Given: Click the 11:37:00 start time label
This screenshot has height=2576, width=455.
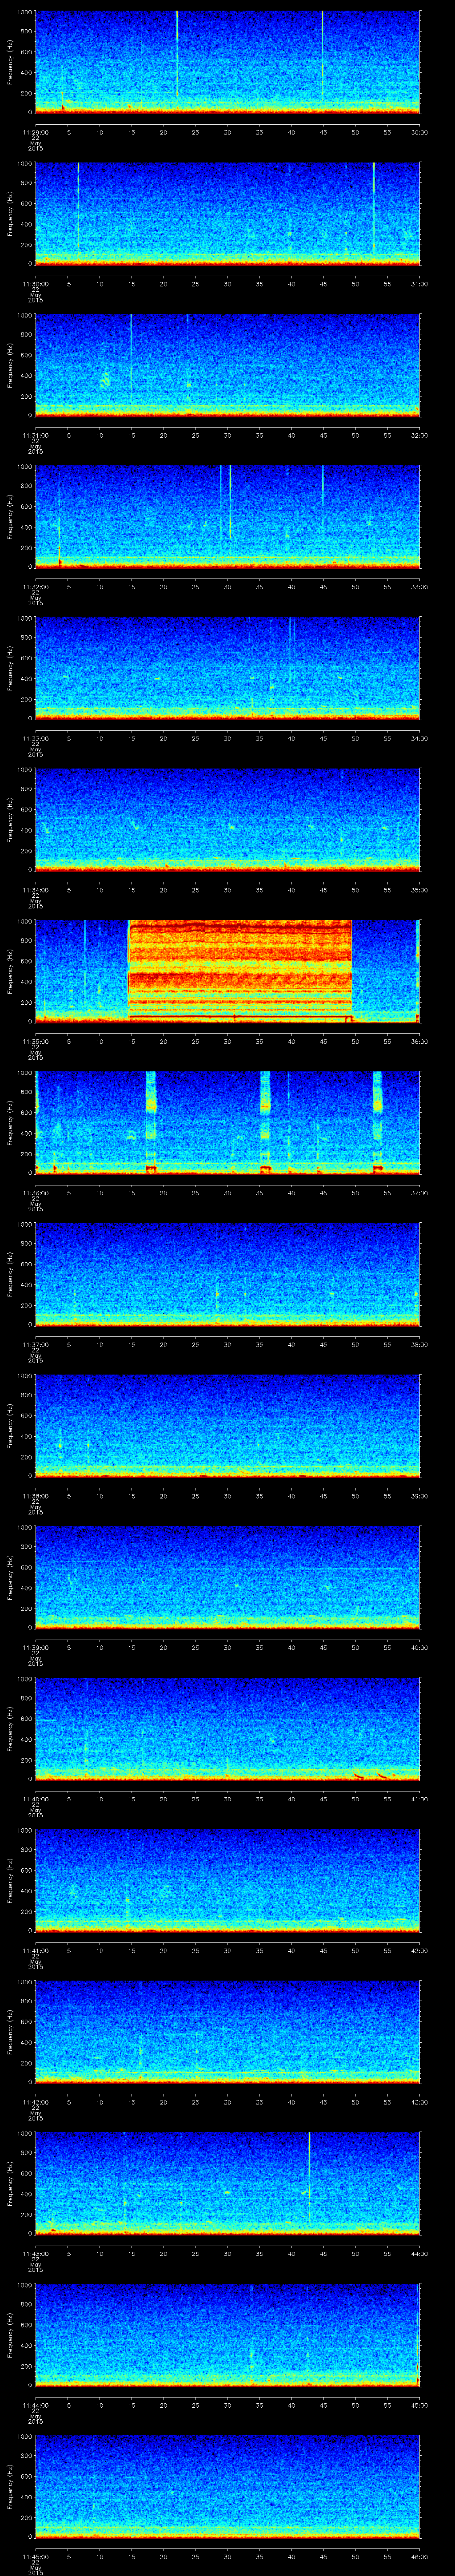Looking at the screenshot, I should click(x=35, y=1344).
